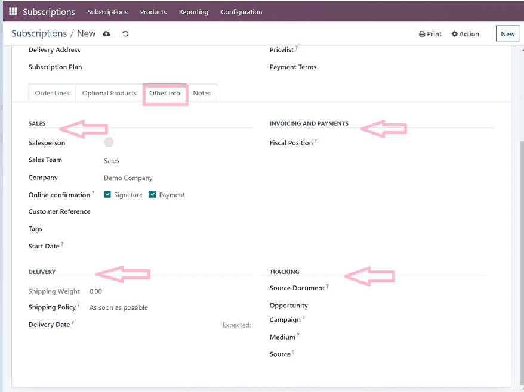Toggle the Payment checkbox
This screenshot has width=524, height=392.
pyautogui.click(x=153, y=194)
